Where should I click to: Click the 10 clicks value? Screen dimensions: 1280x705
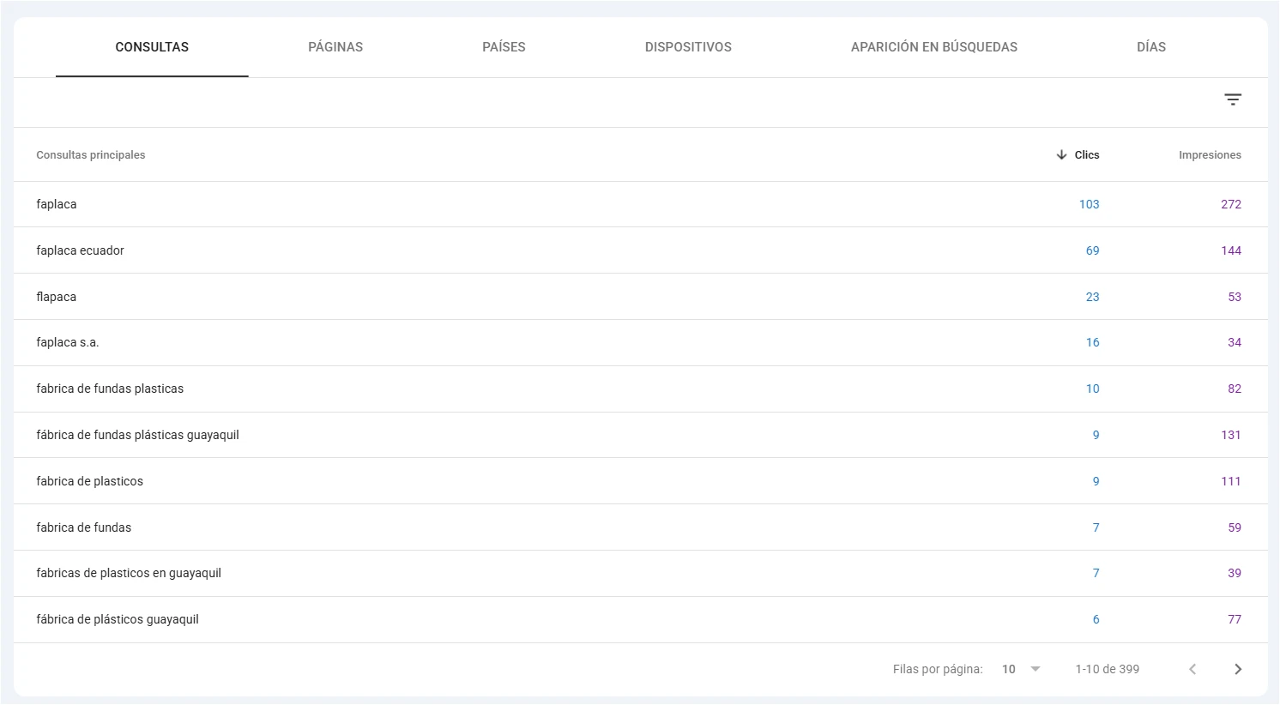1092,389
